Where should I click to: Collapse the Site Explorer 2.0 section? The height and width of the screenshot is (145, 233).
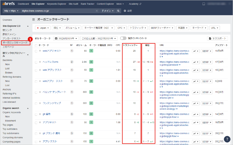coord(28,26)
